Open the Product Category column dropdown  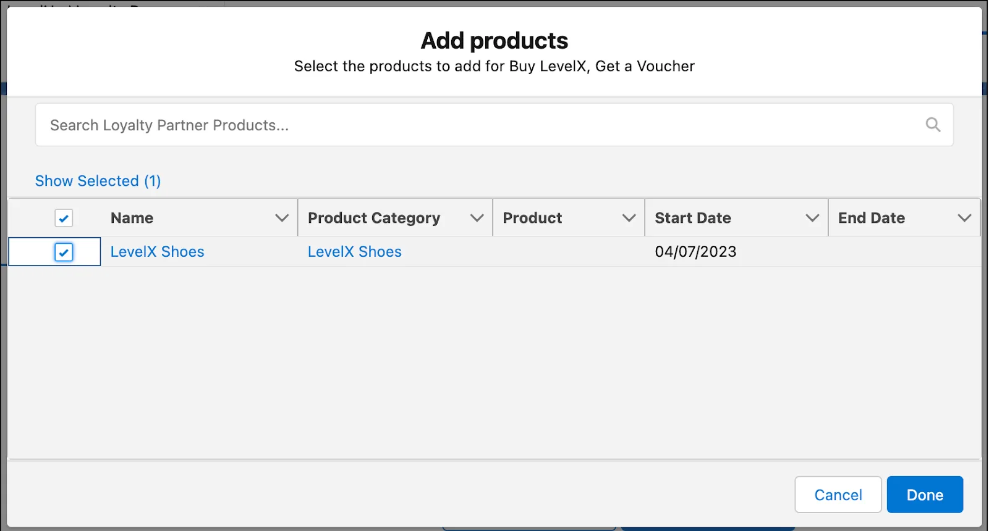[x=477, y=218]
